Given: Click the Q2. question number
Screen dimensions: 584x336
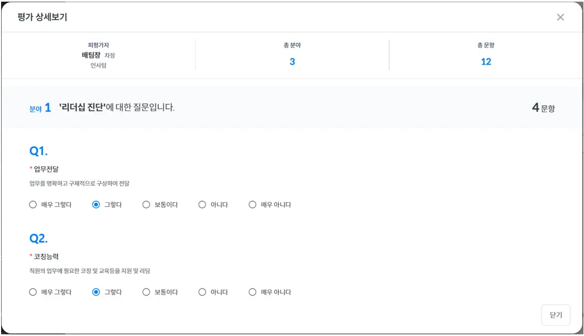Looking at the screenshot, I should pos(38,238).
